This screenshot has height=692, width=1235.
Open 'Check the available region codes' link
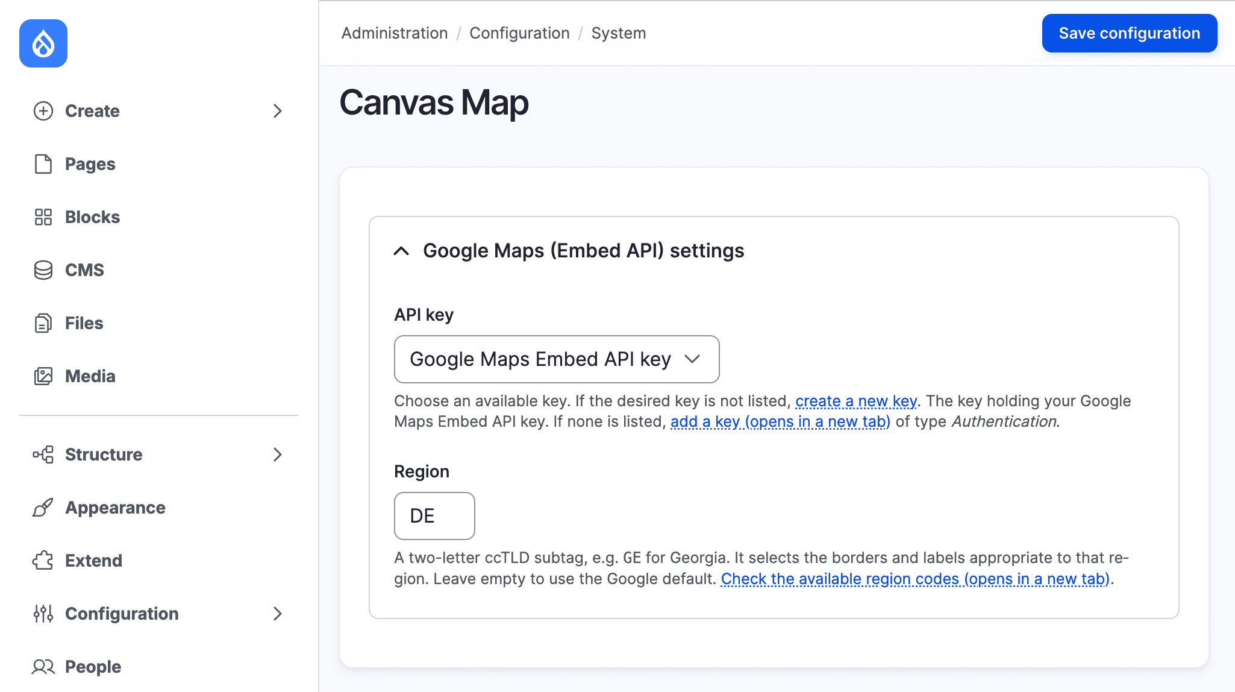pos(915,579)
